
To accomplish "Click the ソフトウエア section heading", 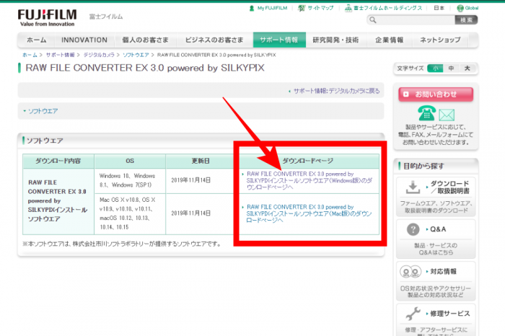I will tap(45, 141).
